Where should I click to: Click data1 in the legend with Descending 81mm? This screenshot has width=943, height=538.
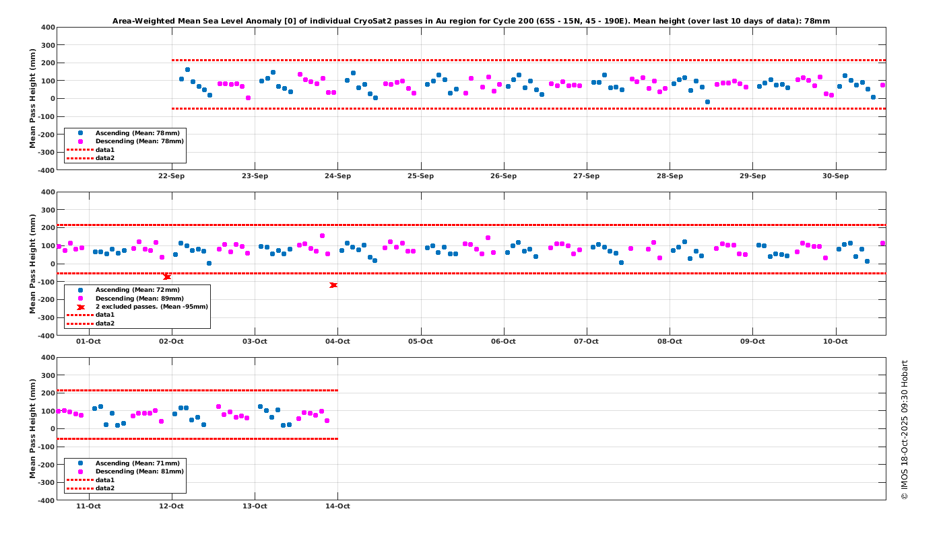click(x=105, y=479)
